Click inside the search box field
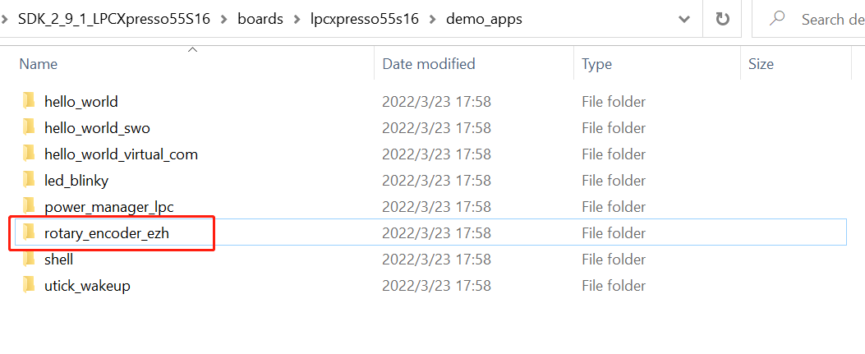Viewport: 865px width, 354px height. coord(830,19)
